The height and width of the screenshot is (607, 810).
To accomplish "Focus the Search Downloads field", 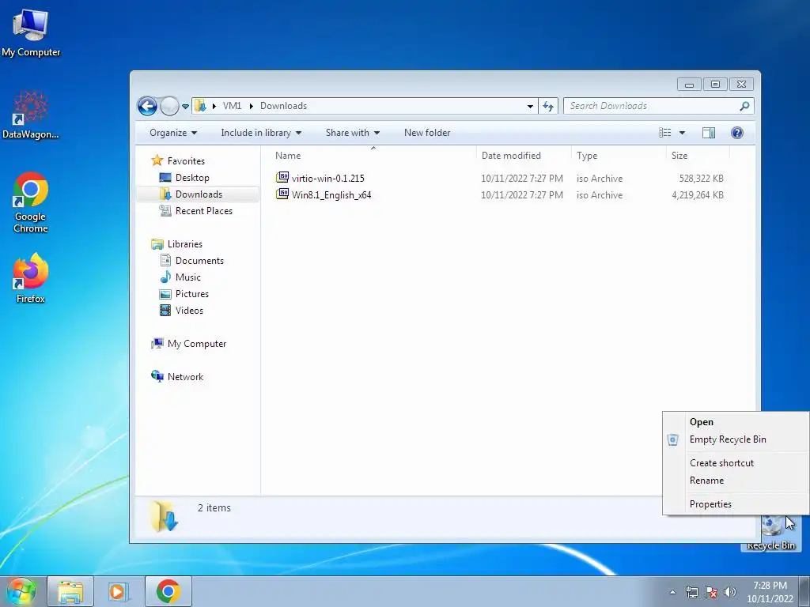I will point(653,106).
